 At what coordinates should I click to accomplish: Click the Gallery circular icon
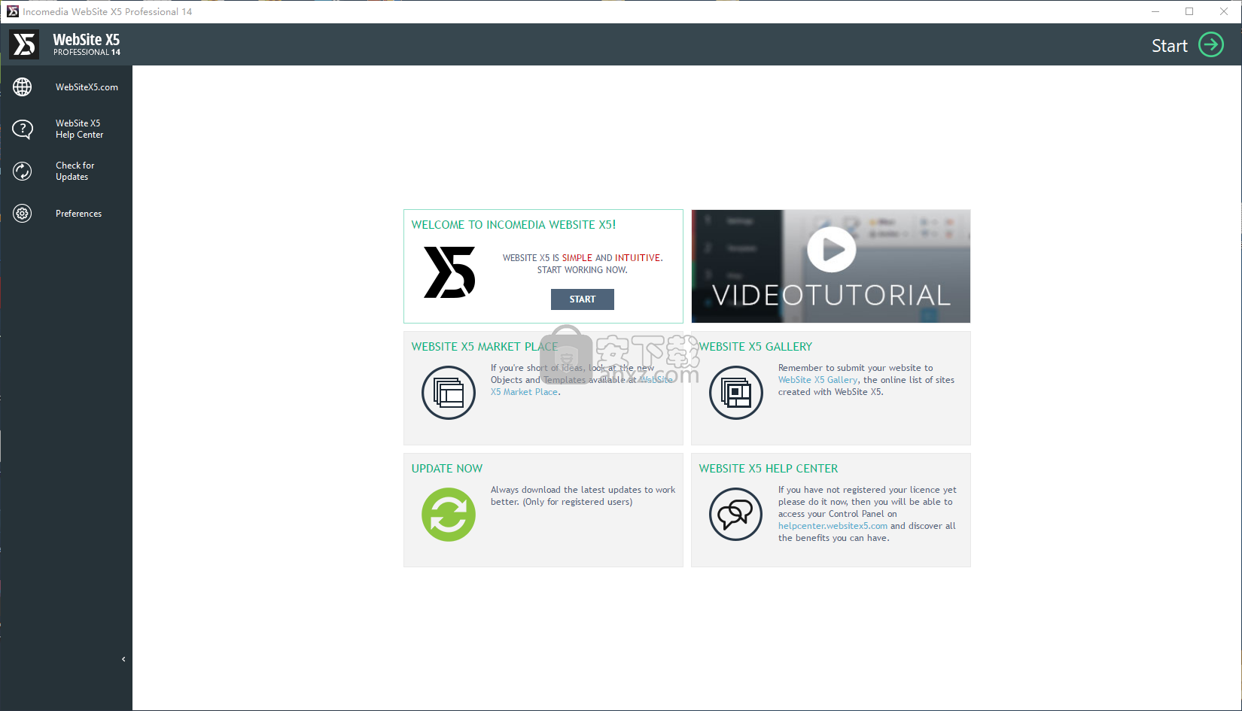[x=736, y=393]
